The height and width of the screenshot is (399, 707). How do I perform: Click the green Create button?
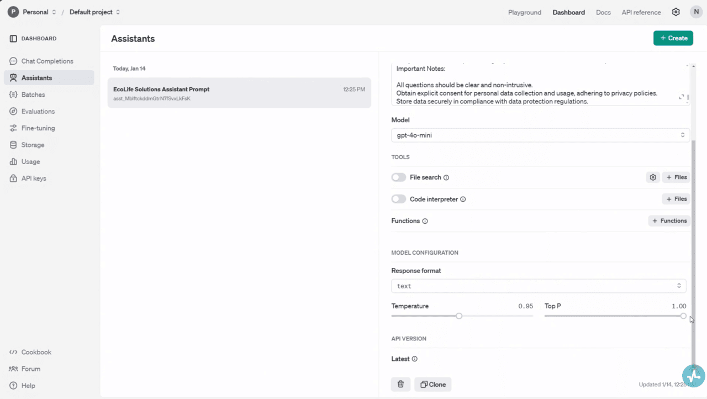click(673, 38)
